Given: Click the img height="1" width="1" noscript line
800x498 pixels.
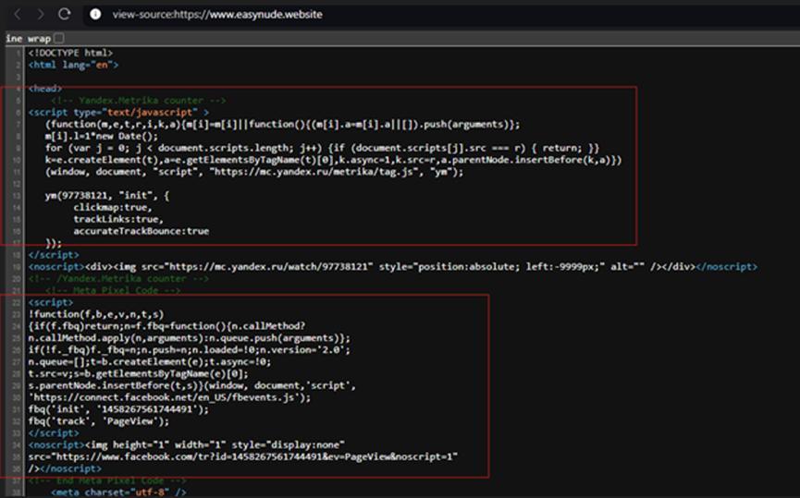Looking at the screenshot, I should 186,444.
